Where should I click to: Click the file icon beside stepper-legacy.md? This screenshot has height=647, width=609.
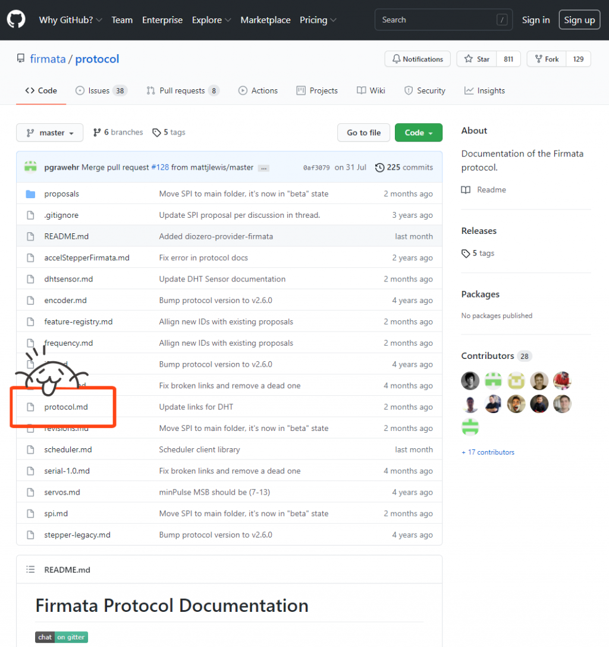tap(30, 535)
